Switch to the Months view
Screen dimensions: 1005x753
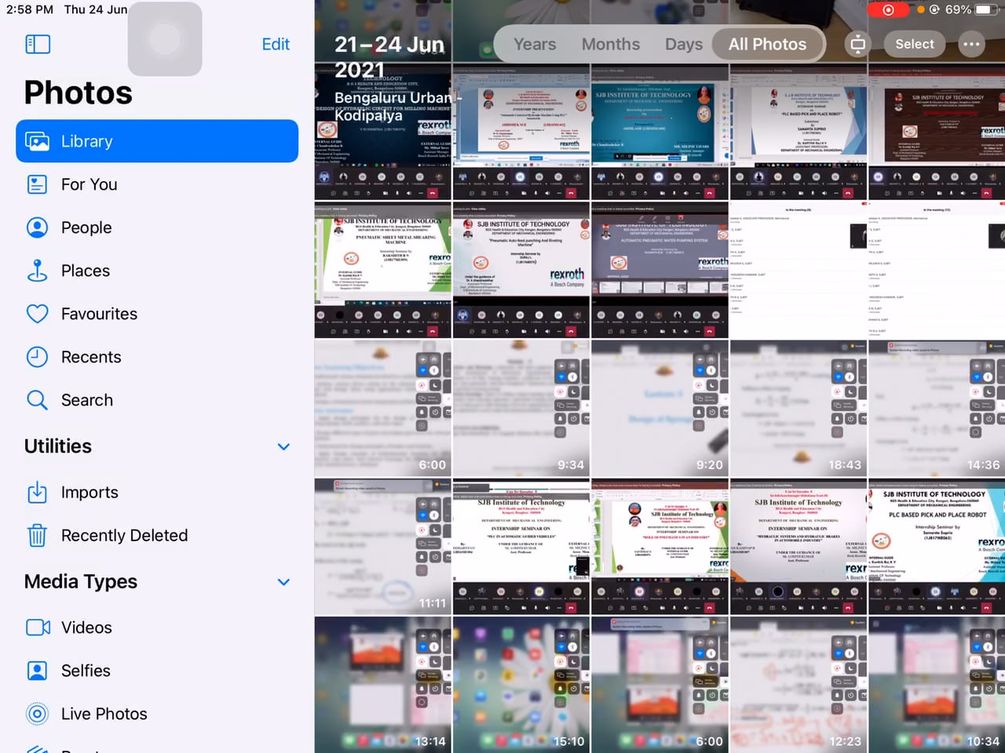(x=611, y=45)
